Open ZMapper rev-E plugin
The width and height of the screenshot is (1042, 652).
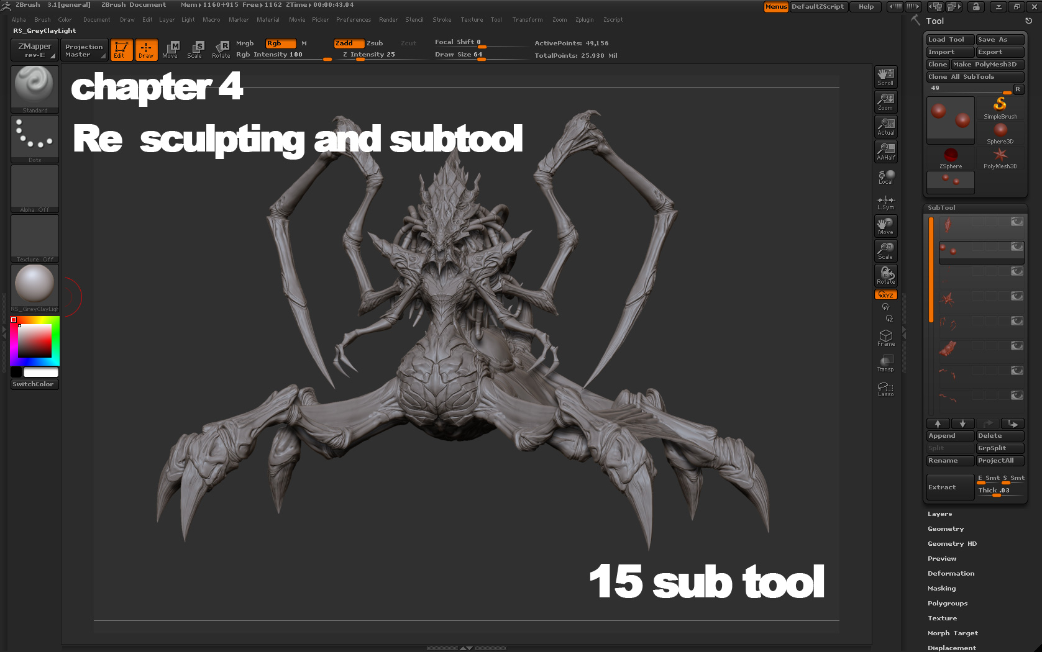[x=35, y=50]
